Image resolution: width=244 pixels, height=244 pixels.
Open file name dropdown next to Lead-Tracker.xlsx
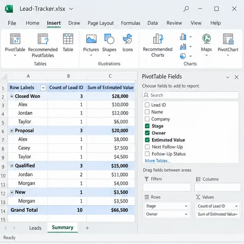pyautogui.click(x=71, y=9)
